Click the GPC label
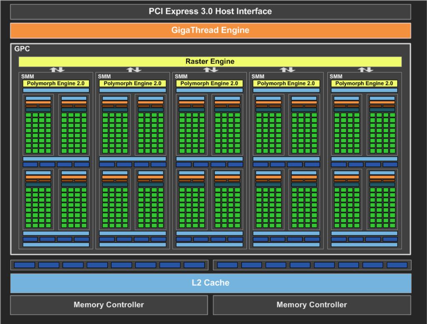The height and width of the screenshot is (324, 427). [22, 49]
